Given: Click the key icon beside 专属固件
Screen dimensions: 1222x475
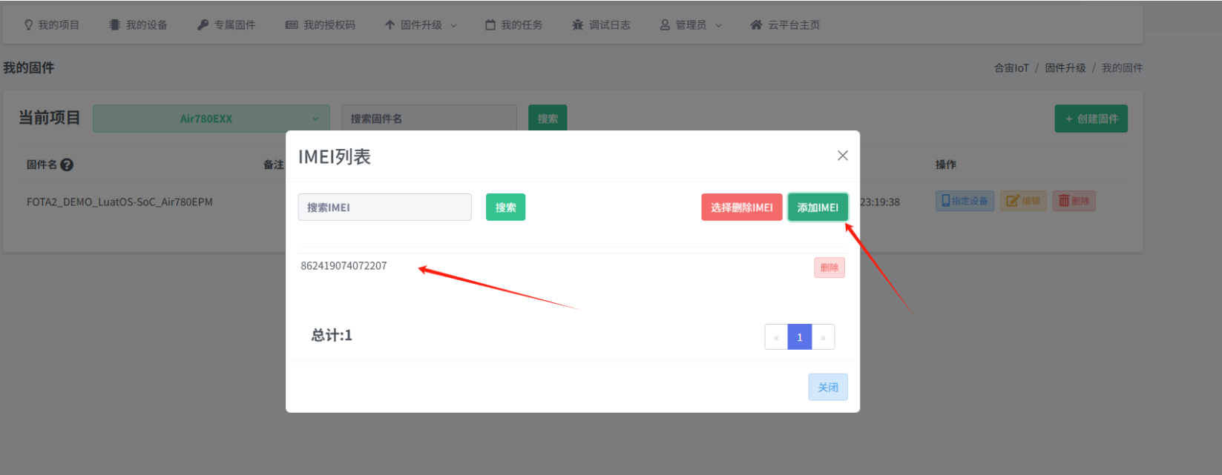Looking at the screenshot, I should tap(203, 25).
